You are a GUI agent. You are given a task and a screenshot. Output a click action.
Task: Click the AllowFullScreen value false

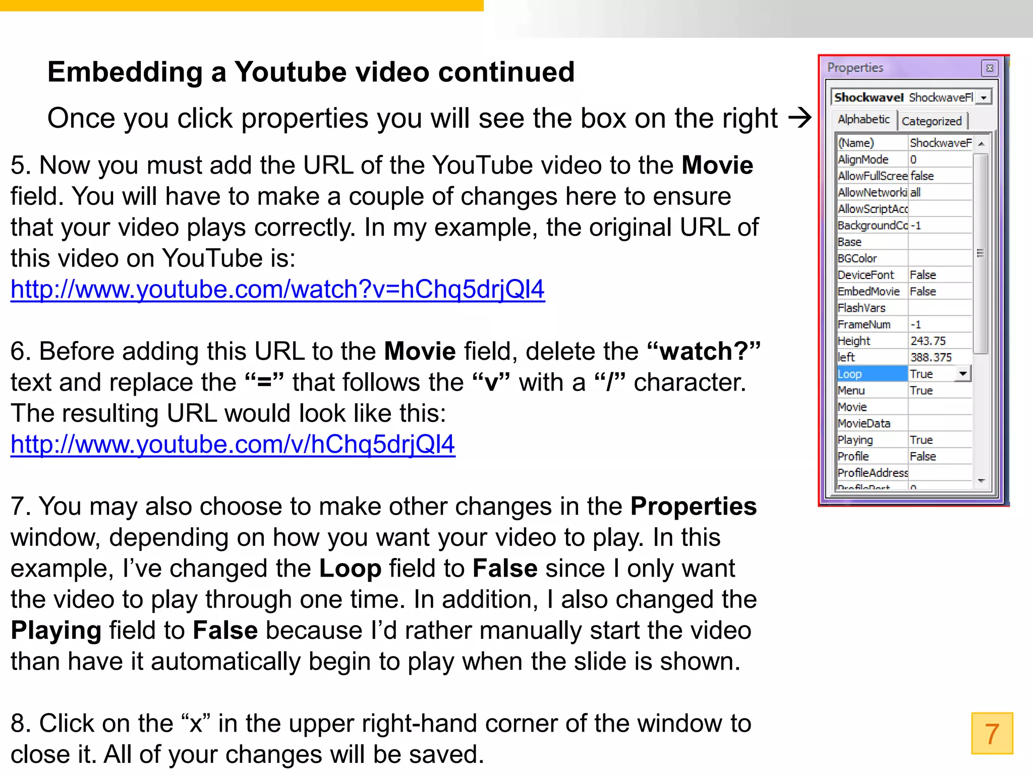(x=940, y=176)
